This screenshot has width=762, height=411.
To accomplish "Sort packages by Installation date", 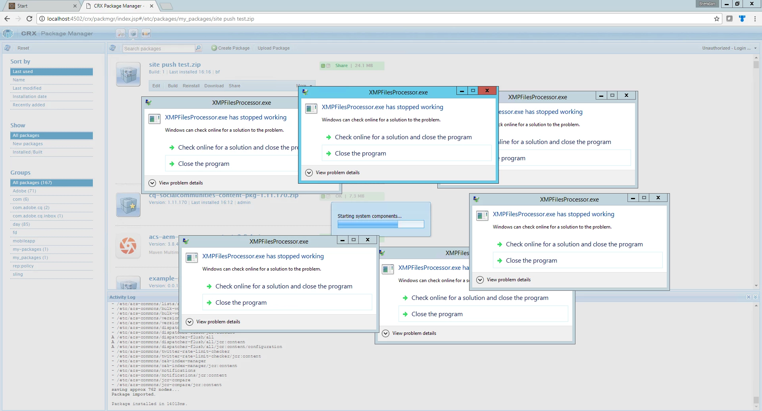I will (52, 96).
